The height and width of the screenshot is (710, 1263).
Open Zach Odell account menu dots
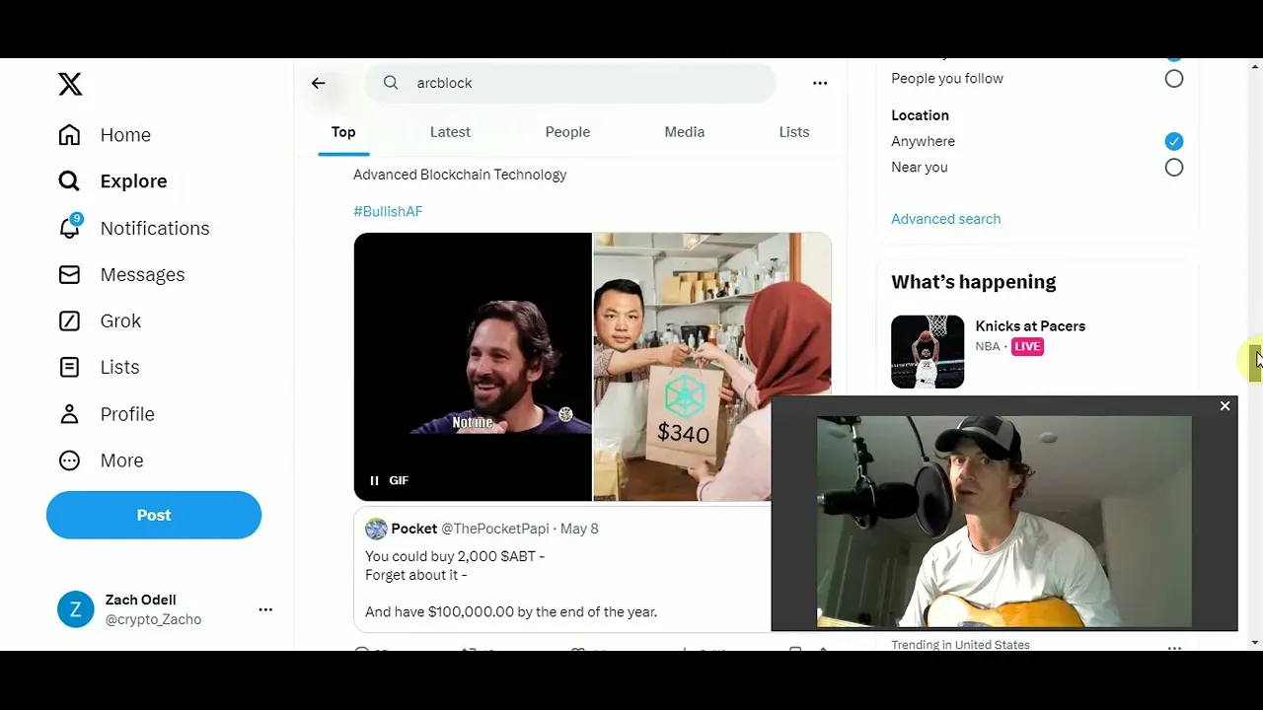point(265,609)
